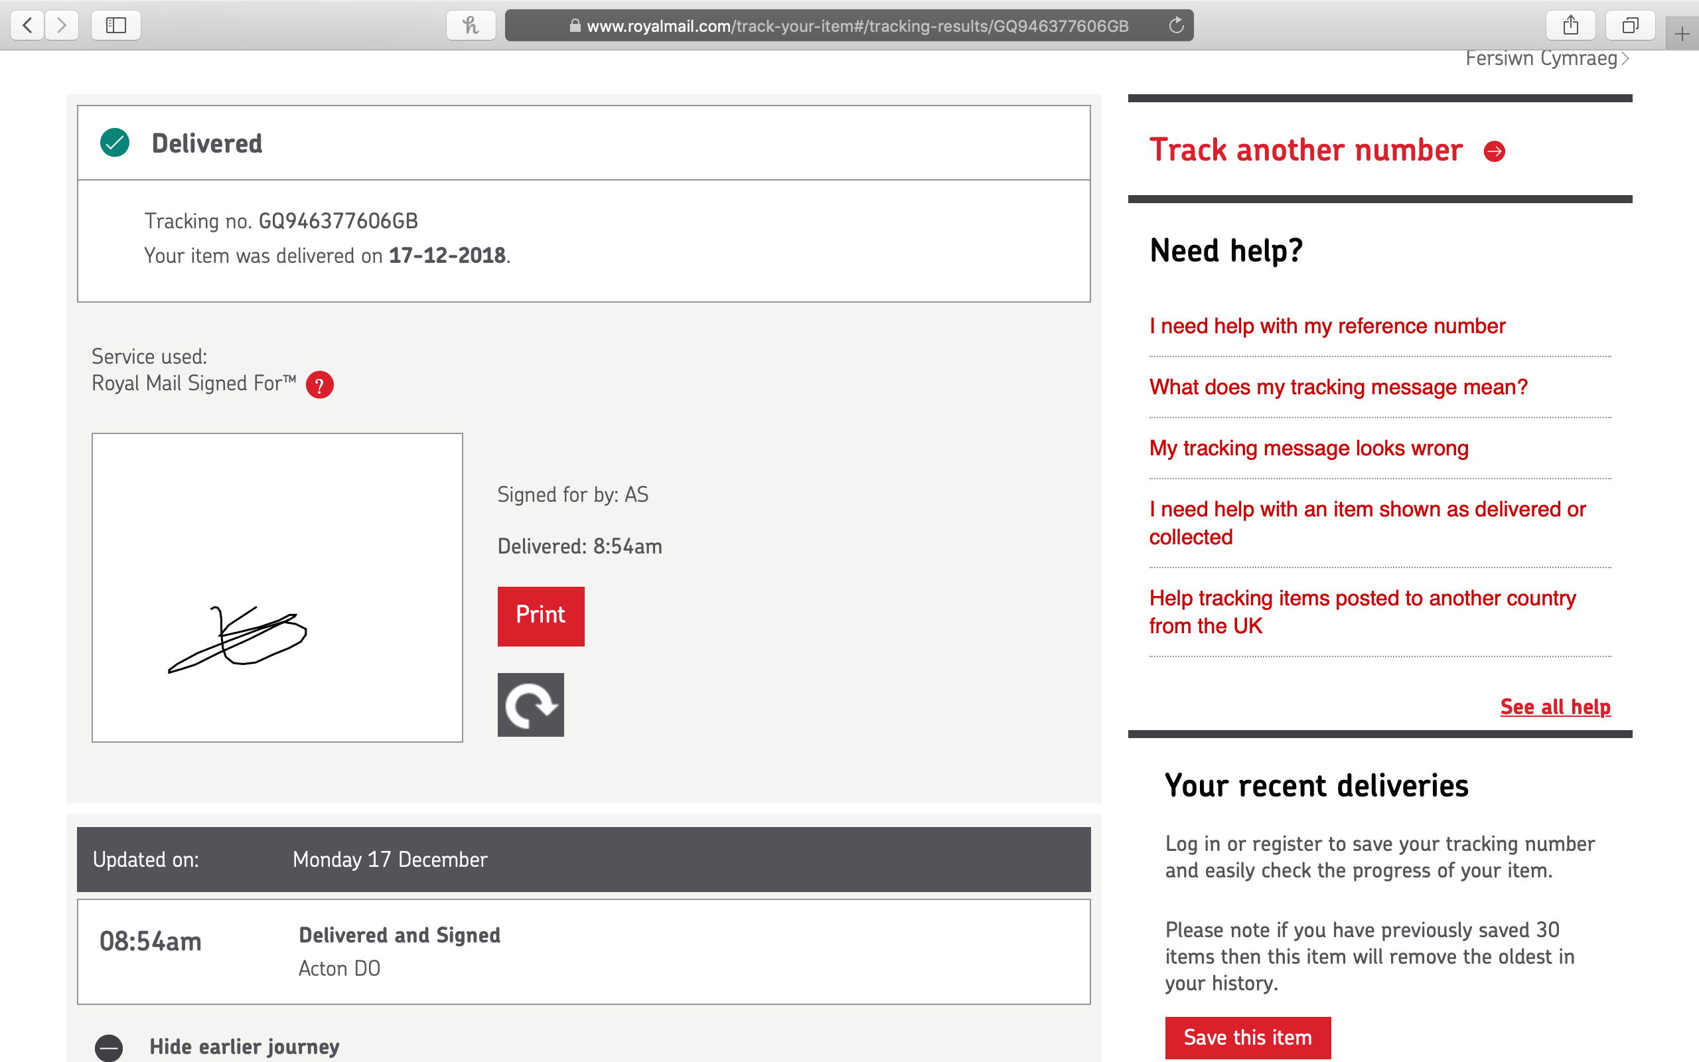Screen dimensions: 1699x1062
Task: Open the Track another number link
Action: [1306, 150]
